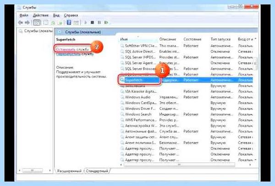
Task: Click the gear icon of Автономные фай...
Action: (x=122, y=131)
